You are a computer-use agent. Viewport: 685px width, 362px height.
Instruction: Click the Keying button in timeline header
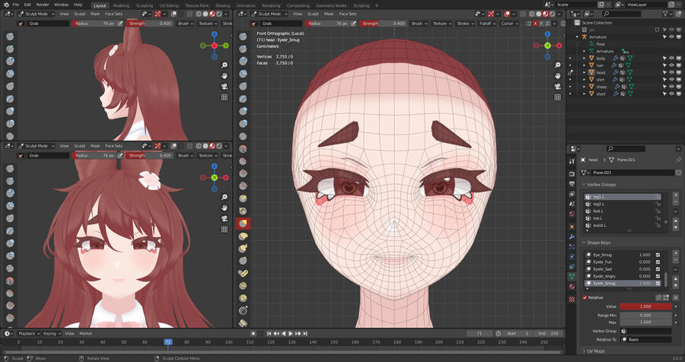[x=50, y=333]
